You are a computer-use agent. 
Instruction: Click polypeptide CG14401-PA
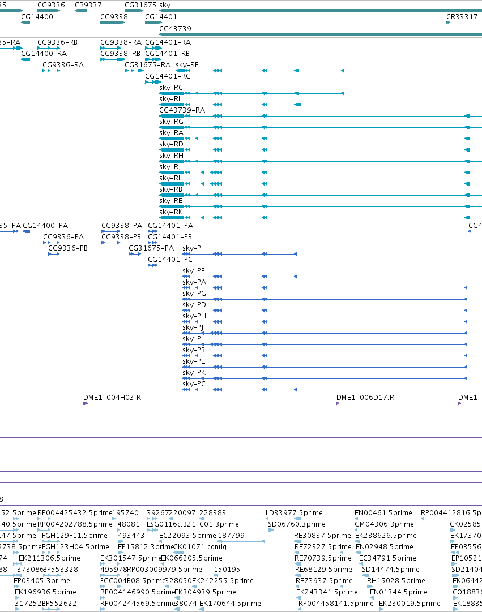pyautogui.click(x=170, y=226)
